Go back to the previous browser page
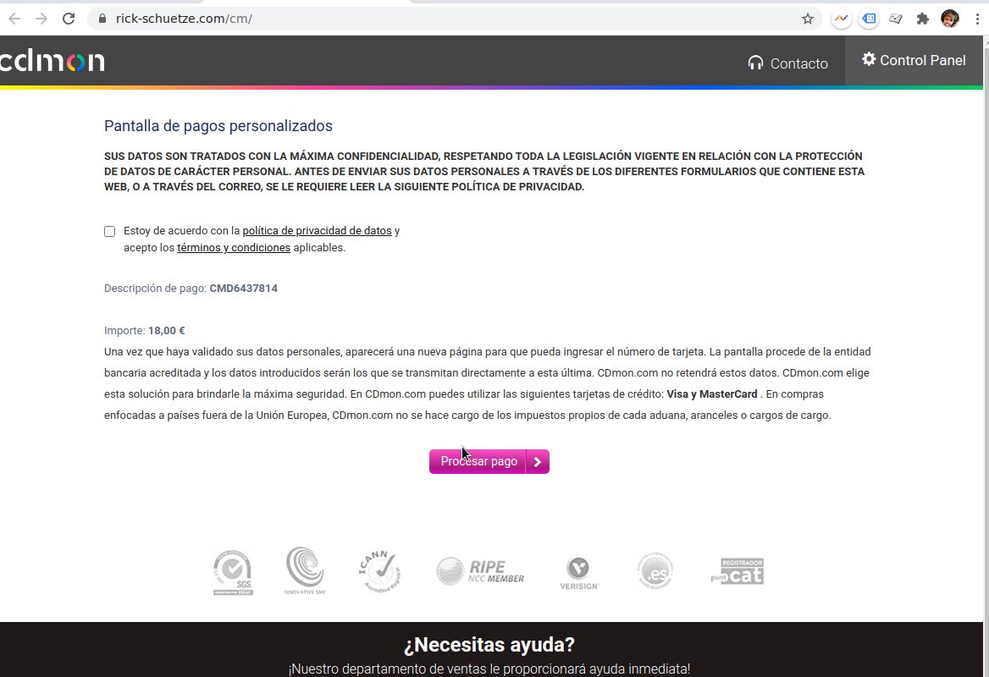989x677 pixels. (14, 19)
